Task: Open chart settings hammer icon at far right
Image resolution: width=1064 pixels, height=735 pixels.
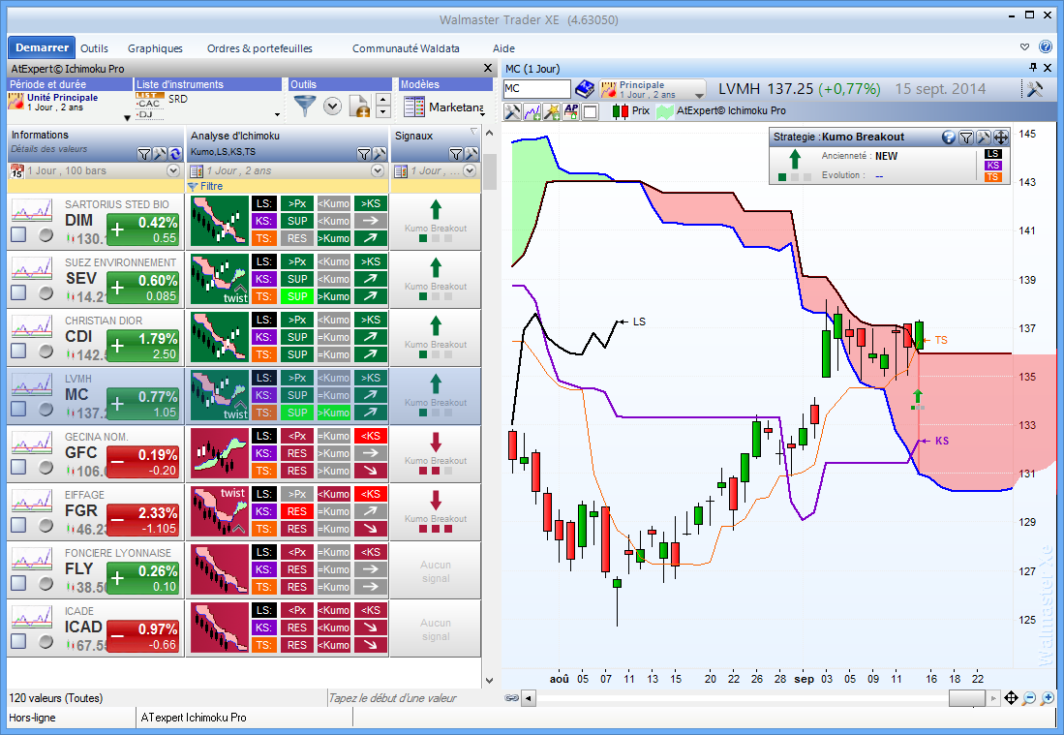Action: pyautogui.click(x=1035, y=89)
